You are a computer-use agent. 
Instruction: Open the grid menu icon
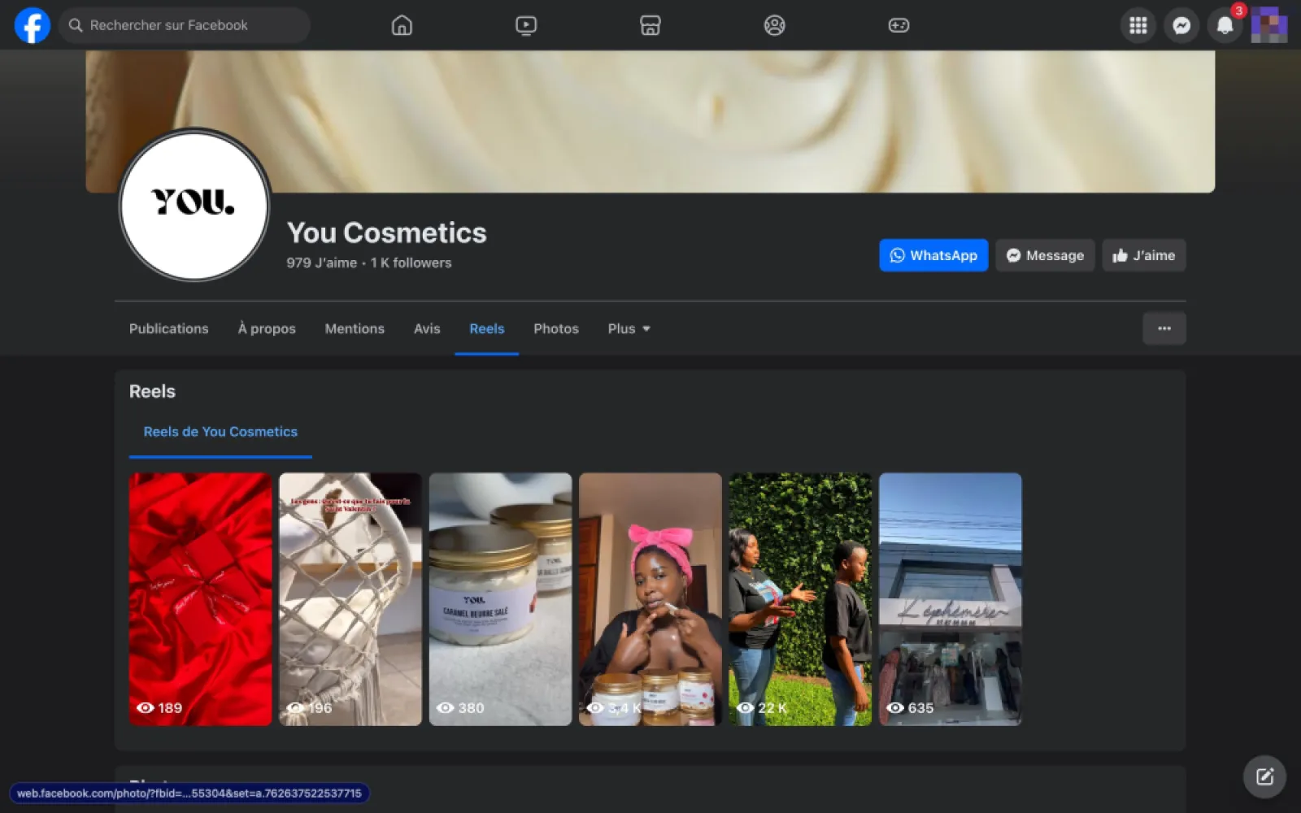1138,25
